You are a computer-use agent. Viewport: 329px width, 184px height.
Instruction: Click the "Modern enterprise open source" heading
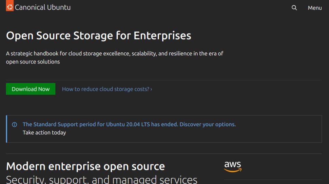85,166
